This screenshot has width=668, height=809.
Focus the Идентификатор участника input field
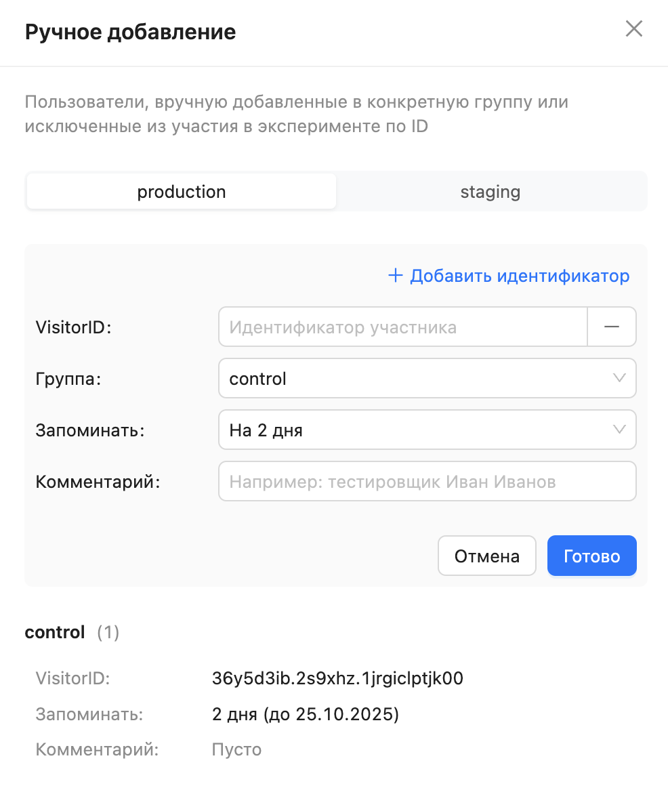click(x=402, y=327)
